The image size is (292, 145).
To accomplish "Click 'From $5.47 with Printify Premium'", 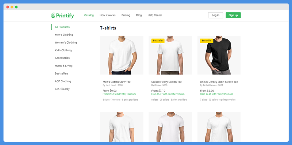I will 168,94.
